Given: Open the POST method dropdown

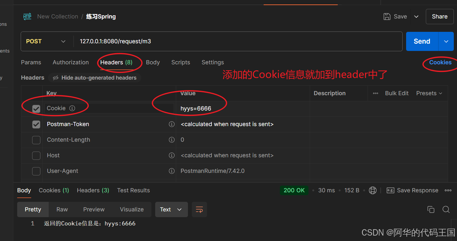Looking at the screenshot, I should click(x=46, y=41).
